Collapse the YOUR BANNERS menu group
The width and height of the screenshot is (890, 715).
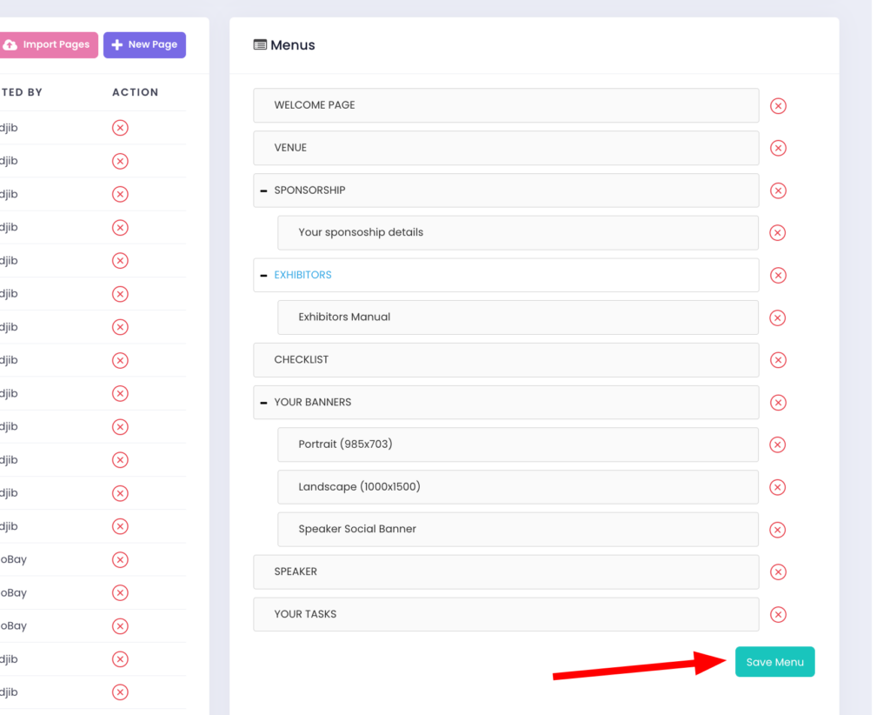[264, 403]
